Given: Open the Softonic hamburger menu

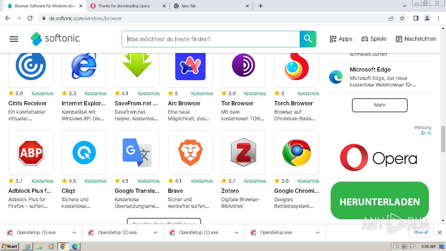Looking at the screenshot, I should [14, 39].
